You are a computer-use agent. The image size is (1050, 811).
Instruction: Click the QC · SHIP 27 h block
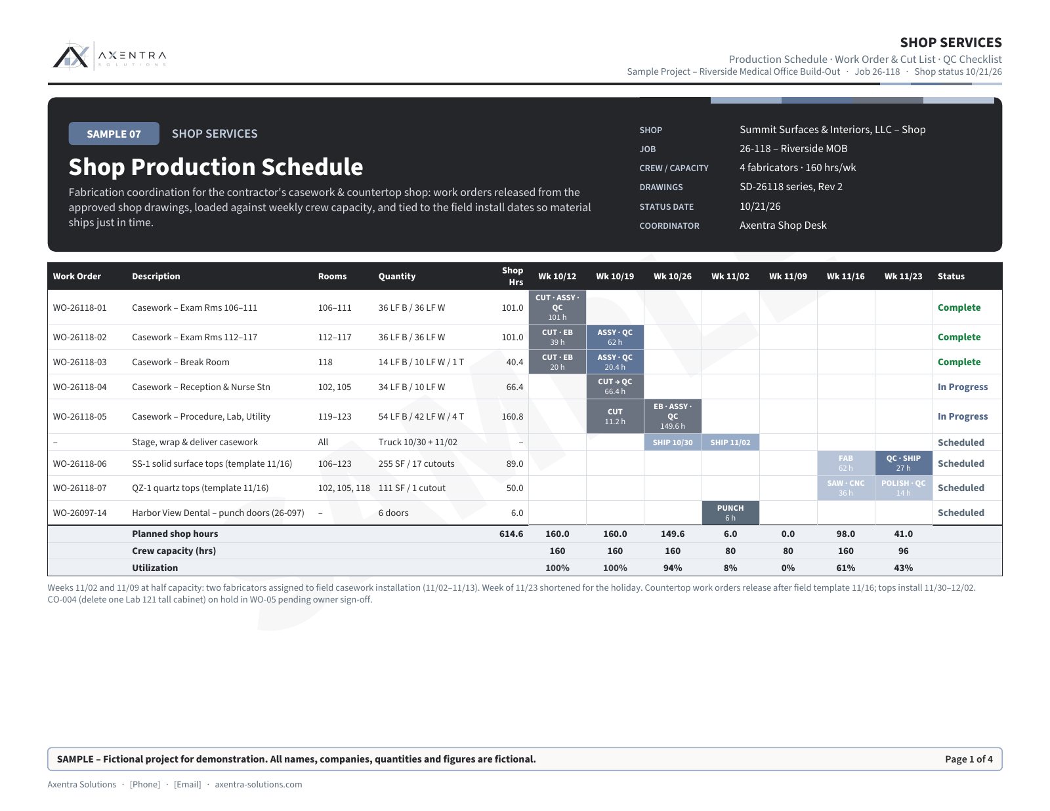click(904, 464)
